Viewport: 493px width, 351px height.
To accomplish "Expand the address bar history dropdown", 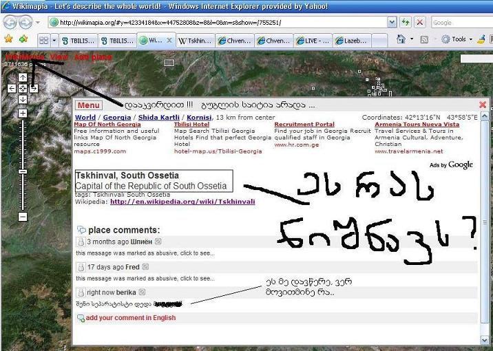I will coord(392,22).
